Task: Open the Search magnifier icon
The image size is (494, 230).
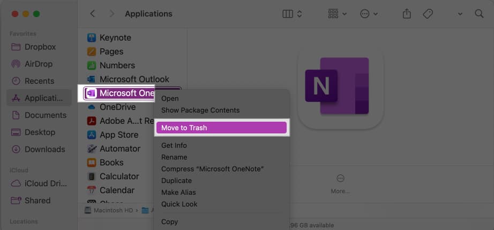Action: (479, 14)
